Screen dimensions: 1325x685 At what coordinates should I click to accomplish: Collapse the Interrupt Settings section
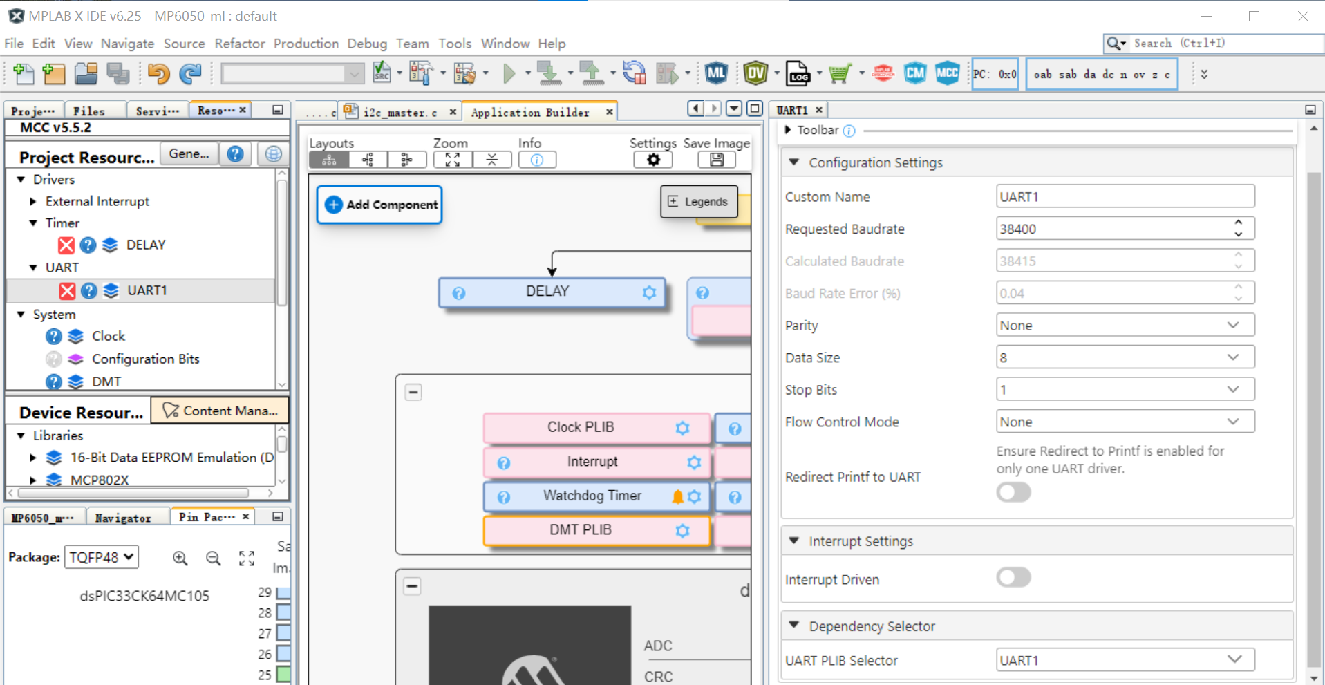[794, 541]
